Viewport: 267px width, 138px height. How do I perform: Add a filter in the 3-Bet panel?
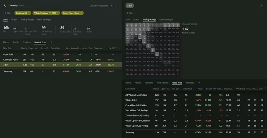130,13
